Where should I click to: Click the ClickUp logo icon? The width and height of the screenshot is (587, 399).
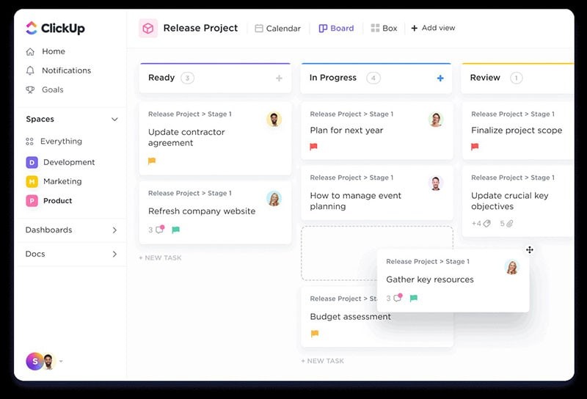[31, 28]
